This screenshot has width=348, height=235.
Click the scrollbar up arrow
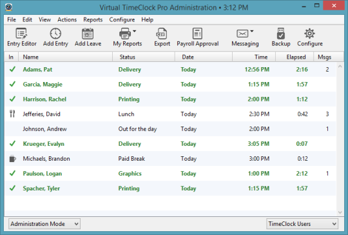pos(340,66)
